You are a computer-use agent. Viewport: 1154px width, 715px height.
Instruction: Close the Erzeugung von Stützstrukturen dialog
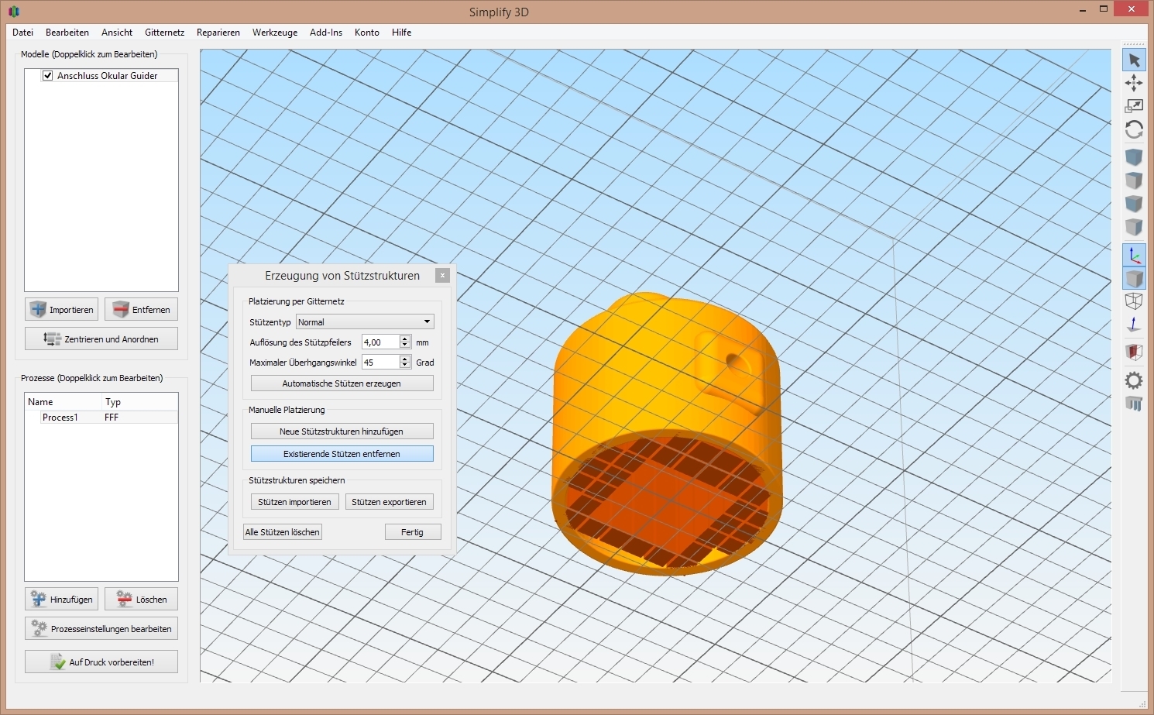tap(442, 275)
